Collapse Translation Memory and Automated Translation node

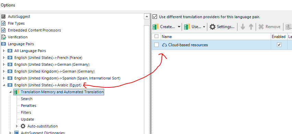pos(10,92)
